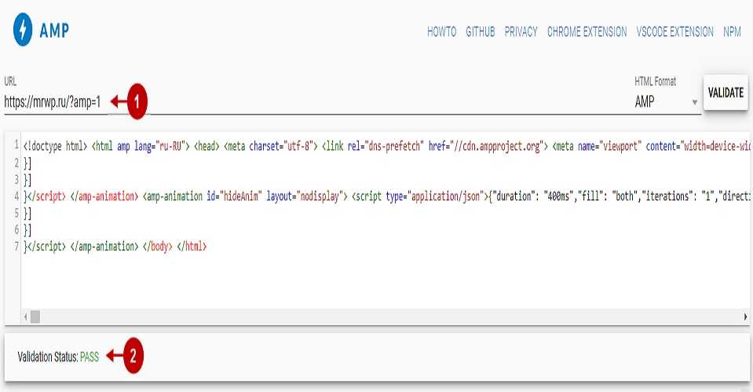753x392 pixels.
Task: Click the HTML Format dropdown arrow
Action: point(695,103)
